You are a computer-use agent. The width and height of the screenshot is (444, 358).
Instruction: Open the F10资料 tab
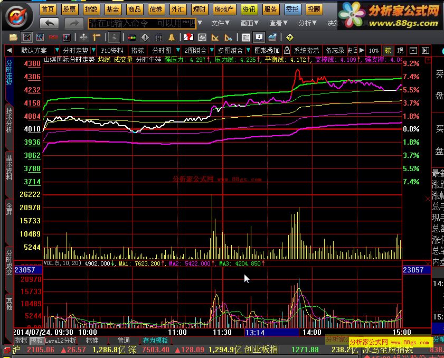[112, 50]
